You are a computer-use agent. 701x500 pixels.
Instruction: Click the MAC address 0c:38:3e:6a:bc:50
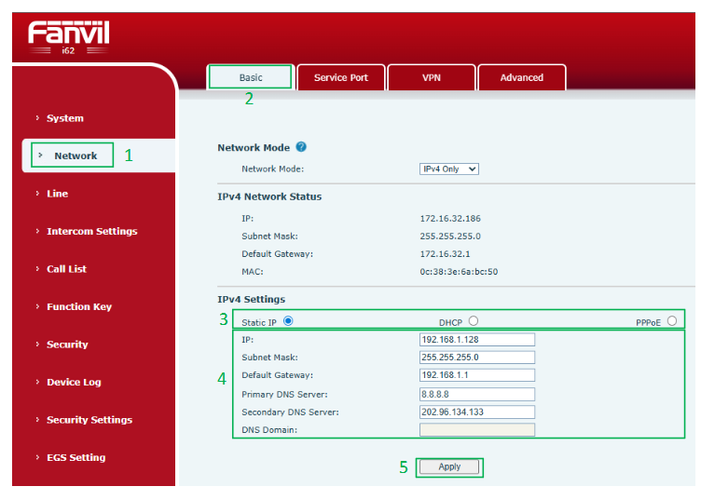[459, 272]
